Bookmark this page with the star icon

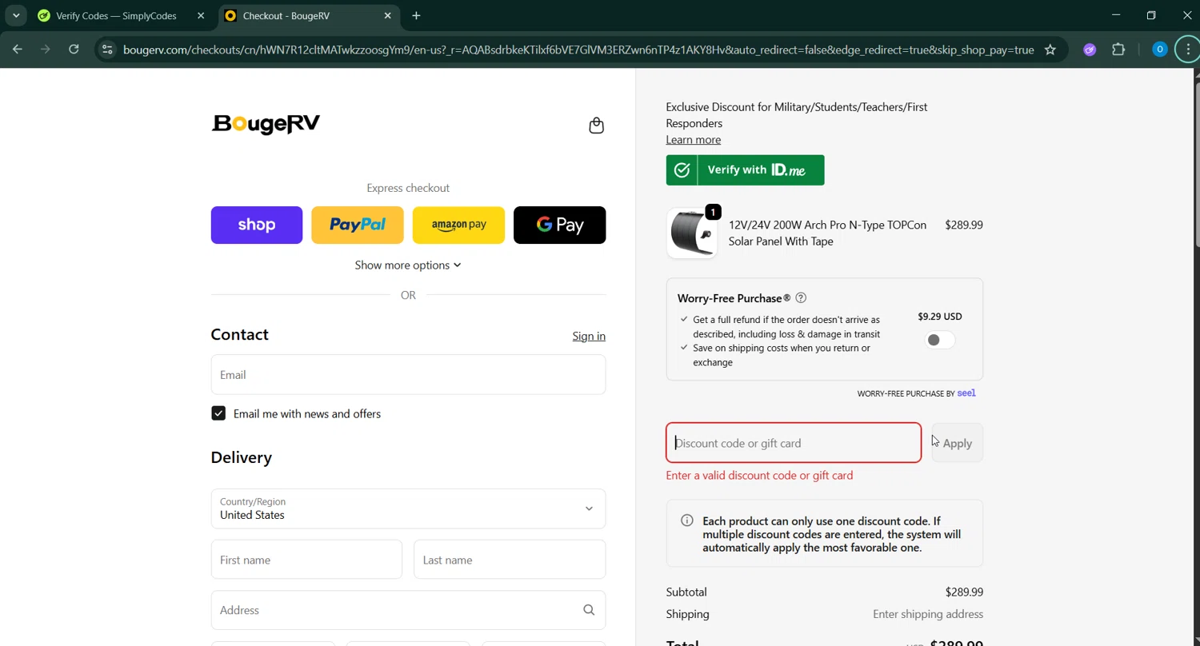coord(1050,50)
